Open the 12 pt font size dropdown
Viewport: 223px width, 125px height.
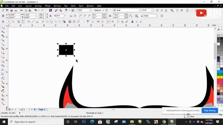(152, 10)
